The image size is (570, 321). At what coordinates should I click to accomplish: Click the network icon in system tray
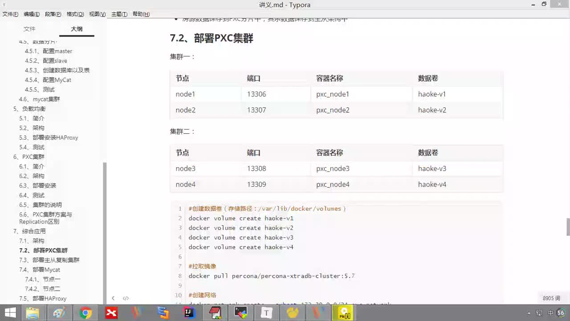[539, 313]
